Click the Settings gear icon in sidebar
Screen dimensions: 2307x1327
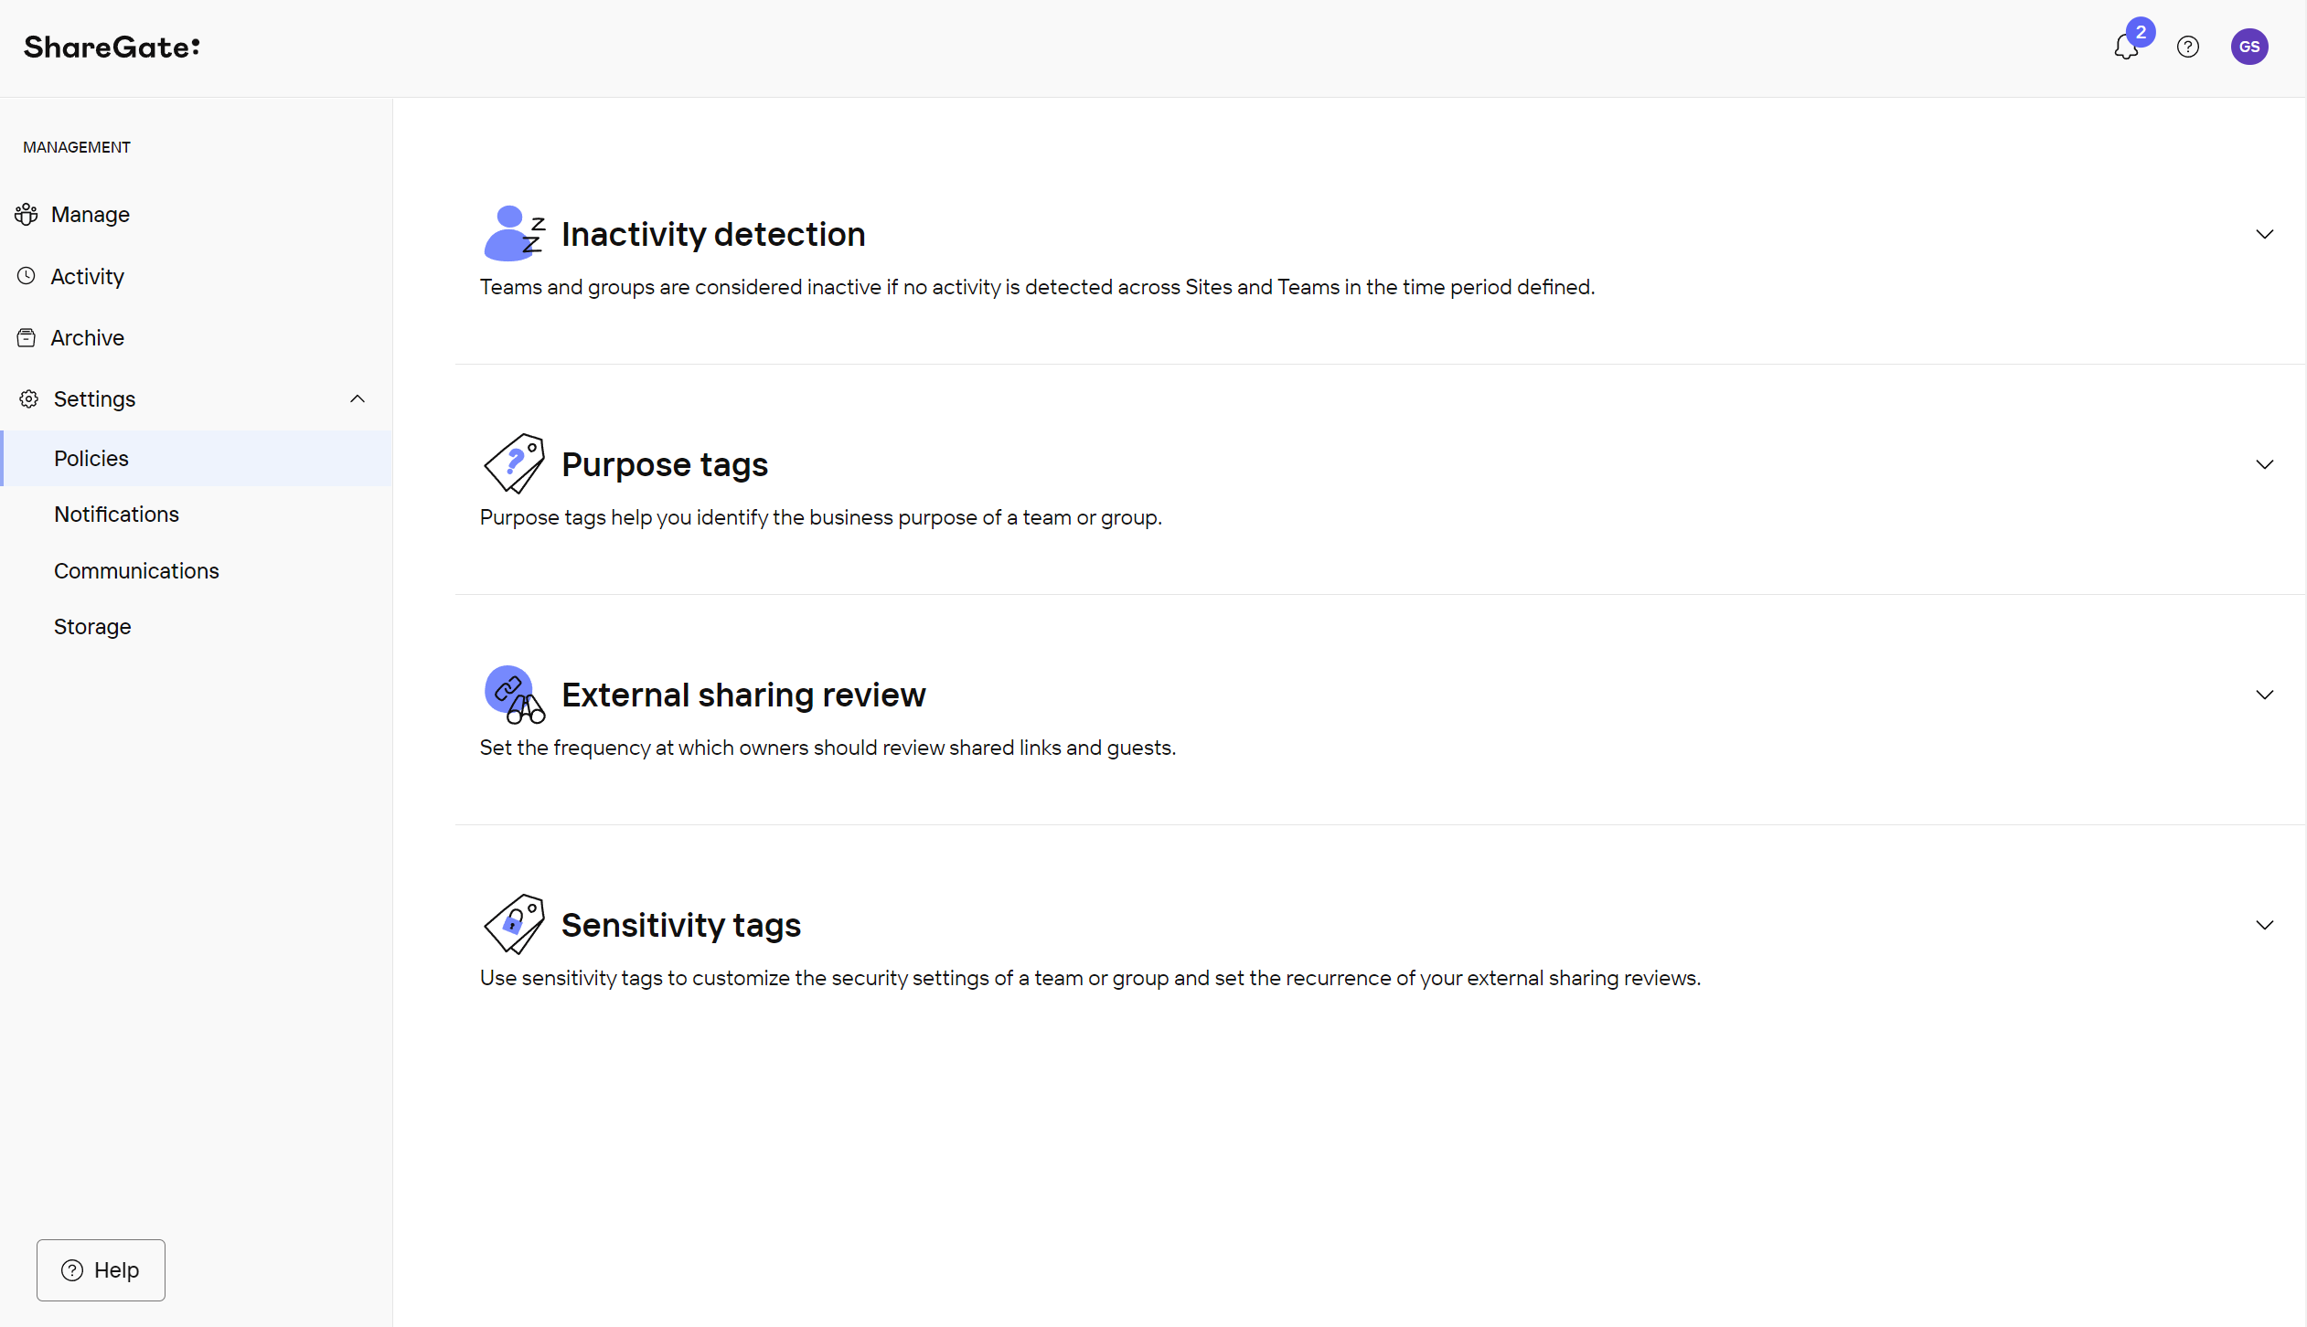pyautogui.click(x=28, y=398)
